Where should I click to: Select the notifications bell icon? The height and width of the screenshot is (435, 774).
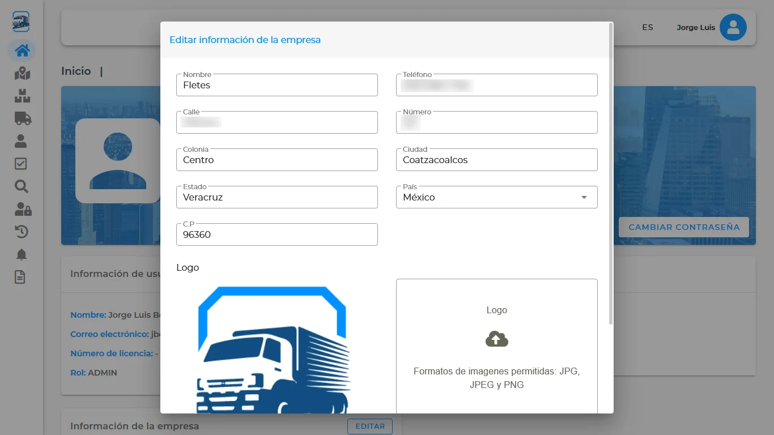click(21, 254)
